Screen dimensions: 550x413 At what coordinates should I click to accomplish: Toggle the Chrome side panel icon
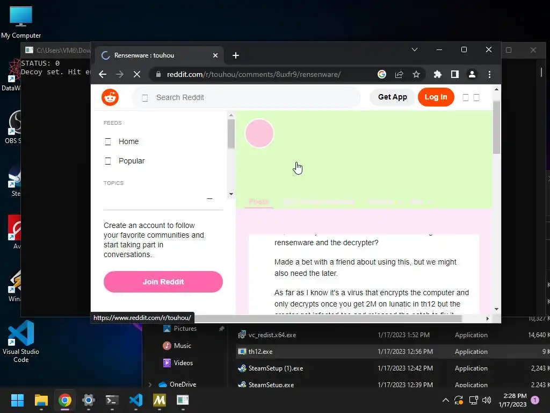pyautogui.click(x=454, y=74)
